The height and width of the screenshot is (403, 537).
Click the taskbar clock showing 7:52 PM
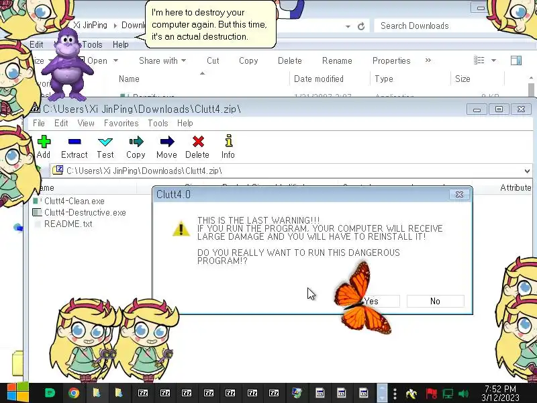[500, 394]
